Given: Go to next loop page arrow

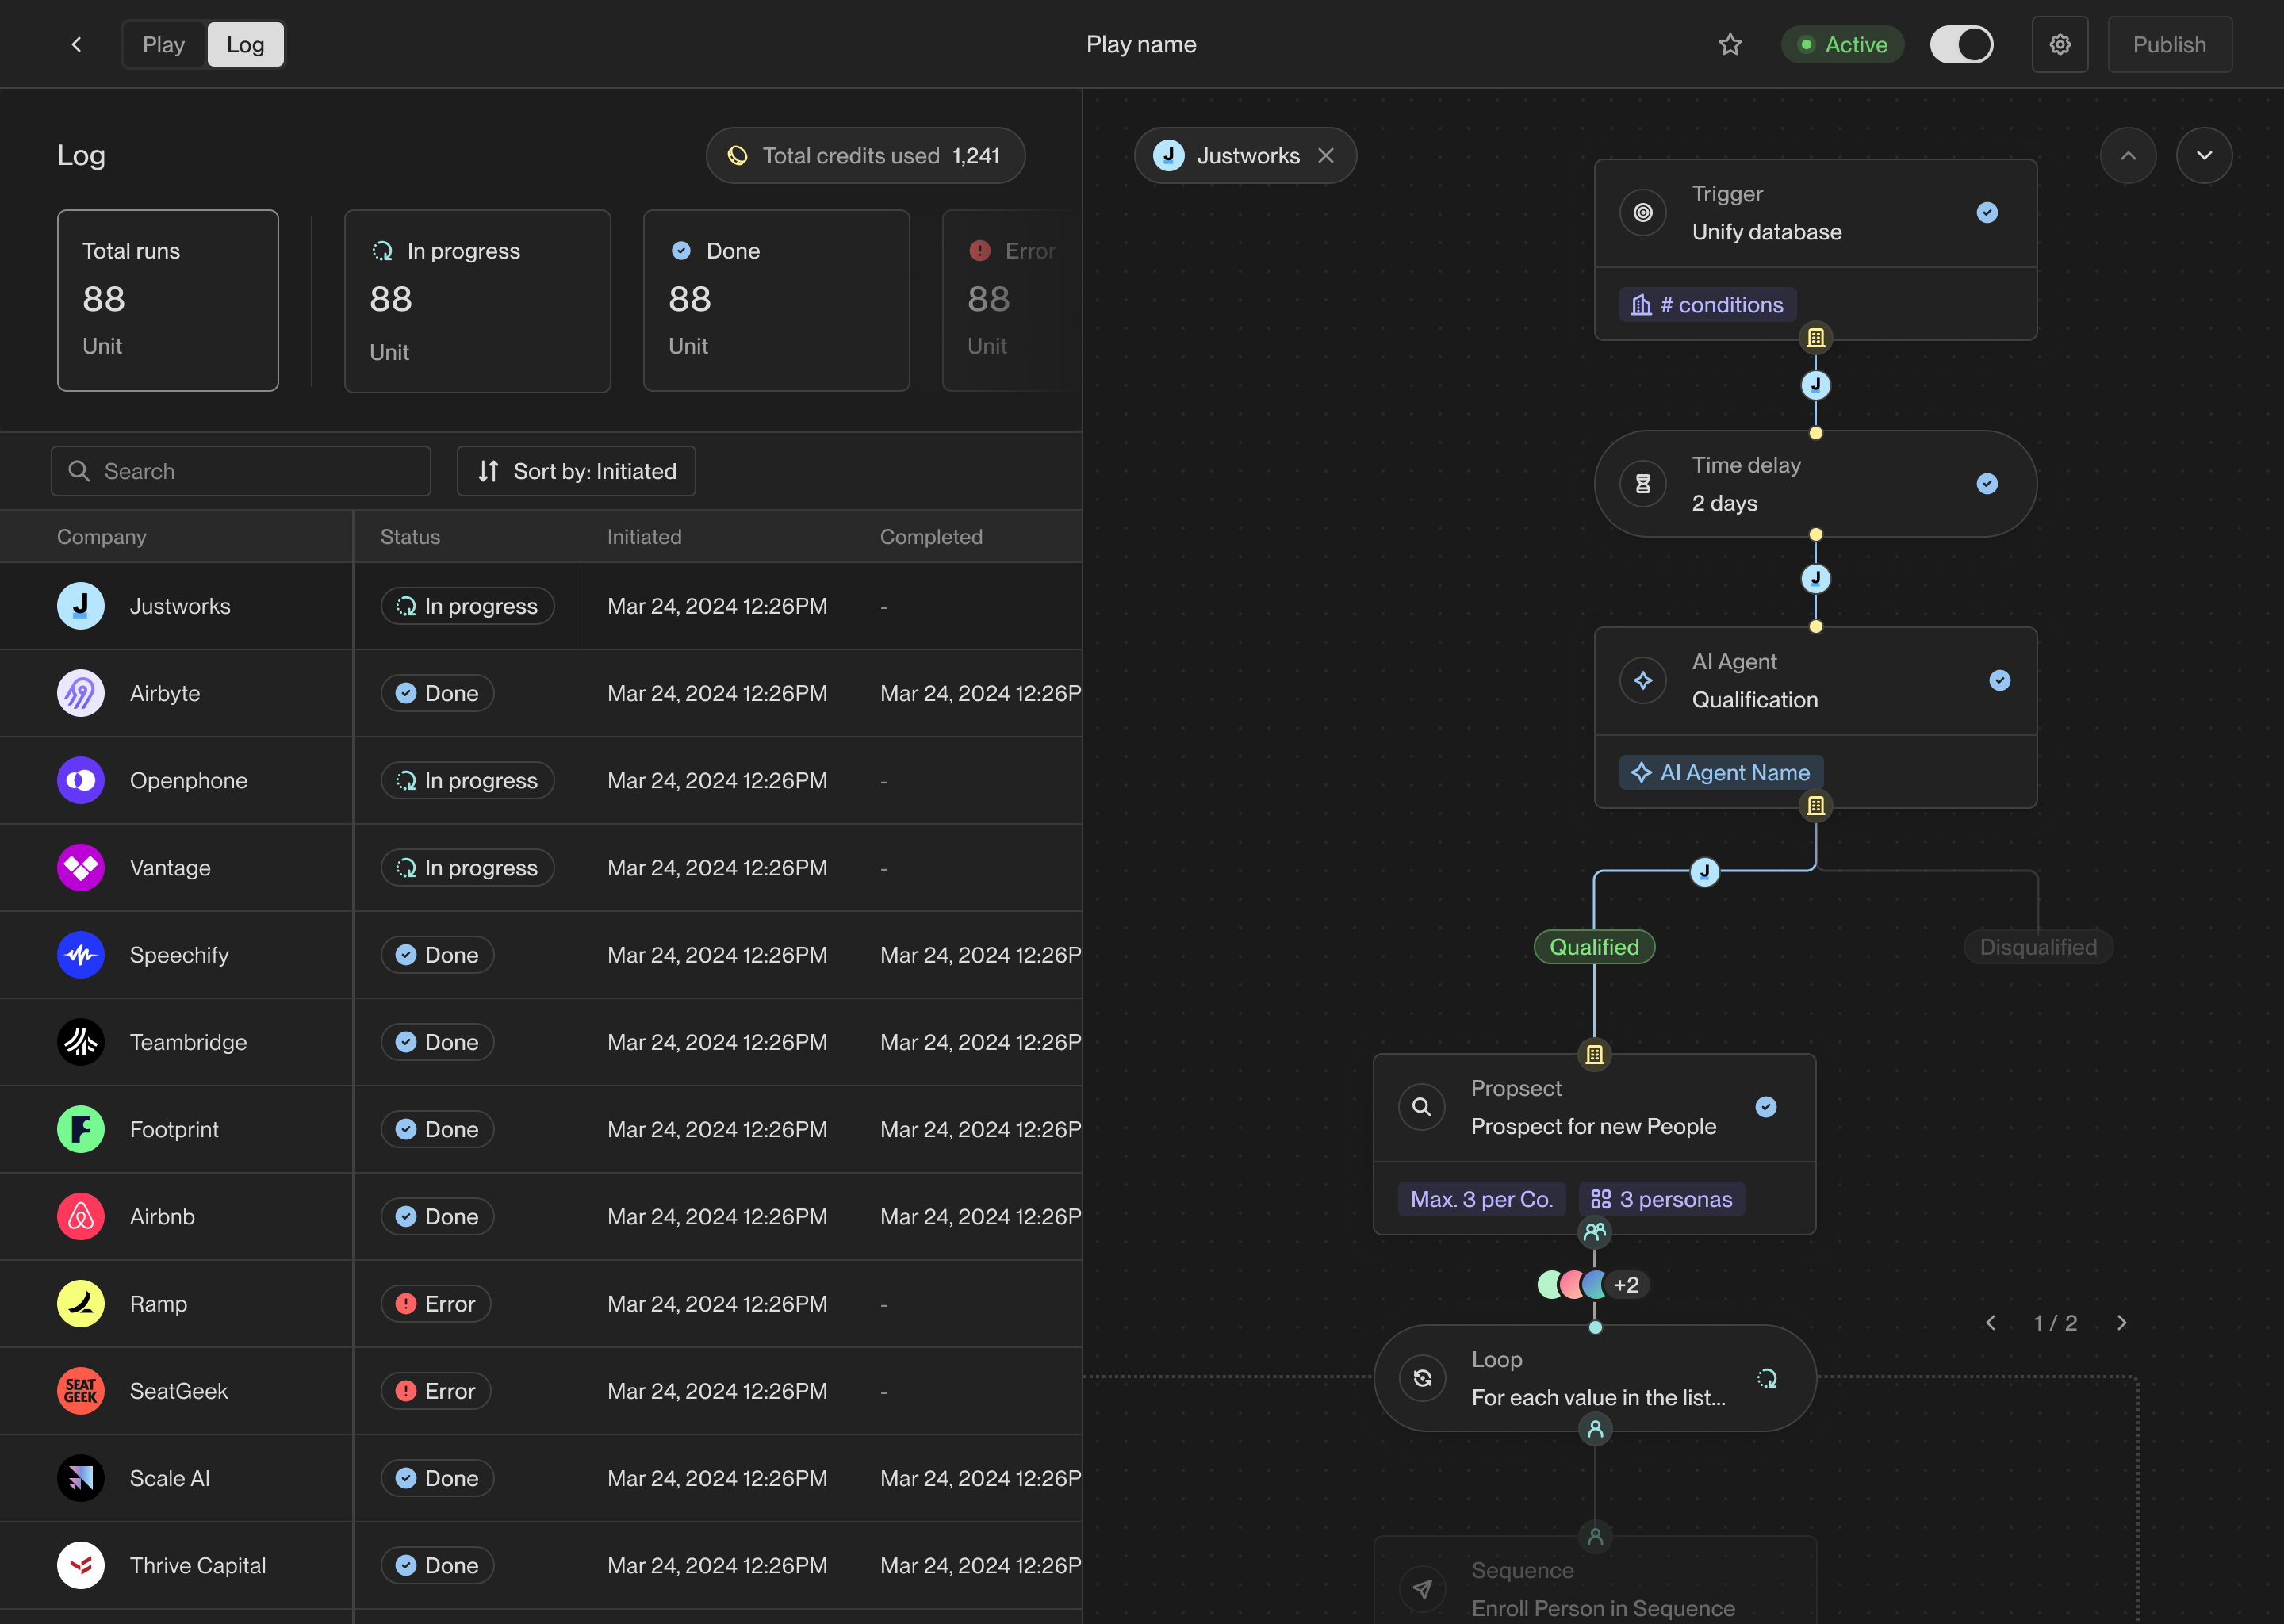Looking at the screenshot, I should click(2122, 1323).
